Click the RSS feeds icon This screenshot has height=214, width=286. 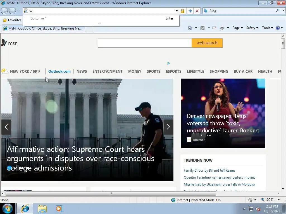tap(202, 28)
